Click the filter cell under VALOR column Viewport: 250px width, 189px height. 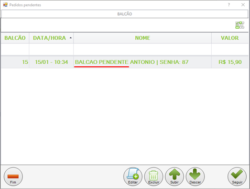(x=230, y=50)
